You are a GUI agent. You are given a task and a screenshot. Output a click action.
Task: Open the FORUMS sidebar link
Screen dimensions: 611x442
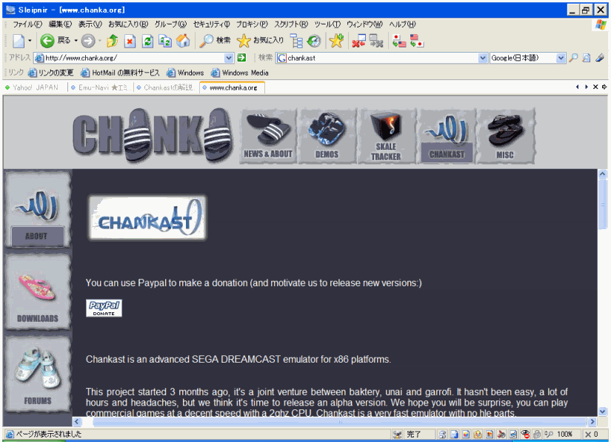(x=38, y=374)
